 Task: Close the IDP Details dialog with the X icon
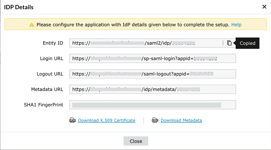point(264,7)
